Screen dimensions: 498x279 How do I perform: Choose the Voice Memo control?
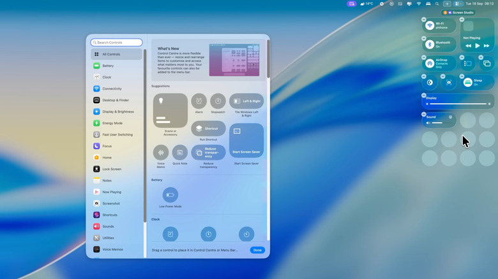(x=161, y=152)
